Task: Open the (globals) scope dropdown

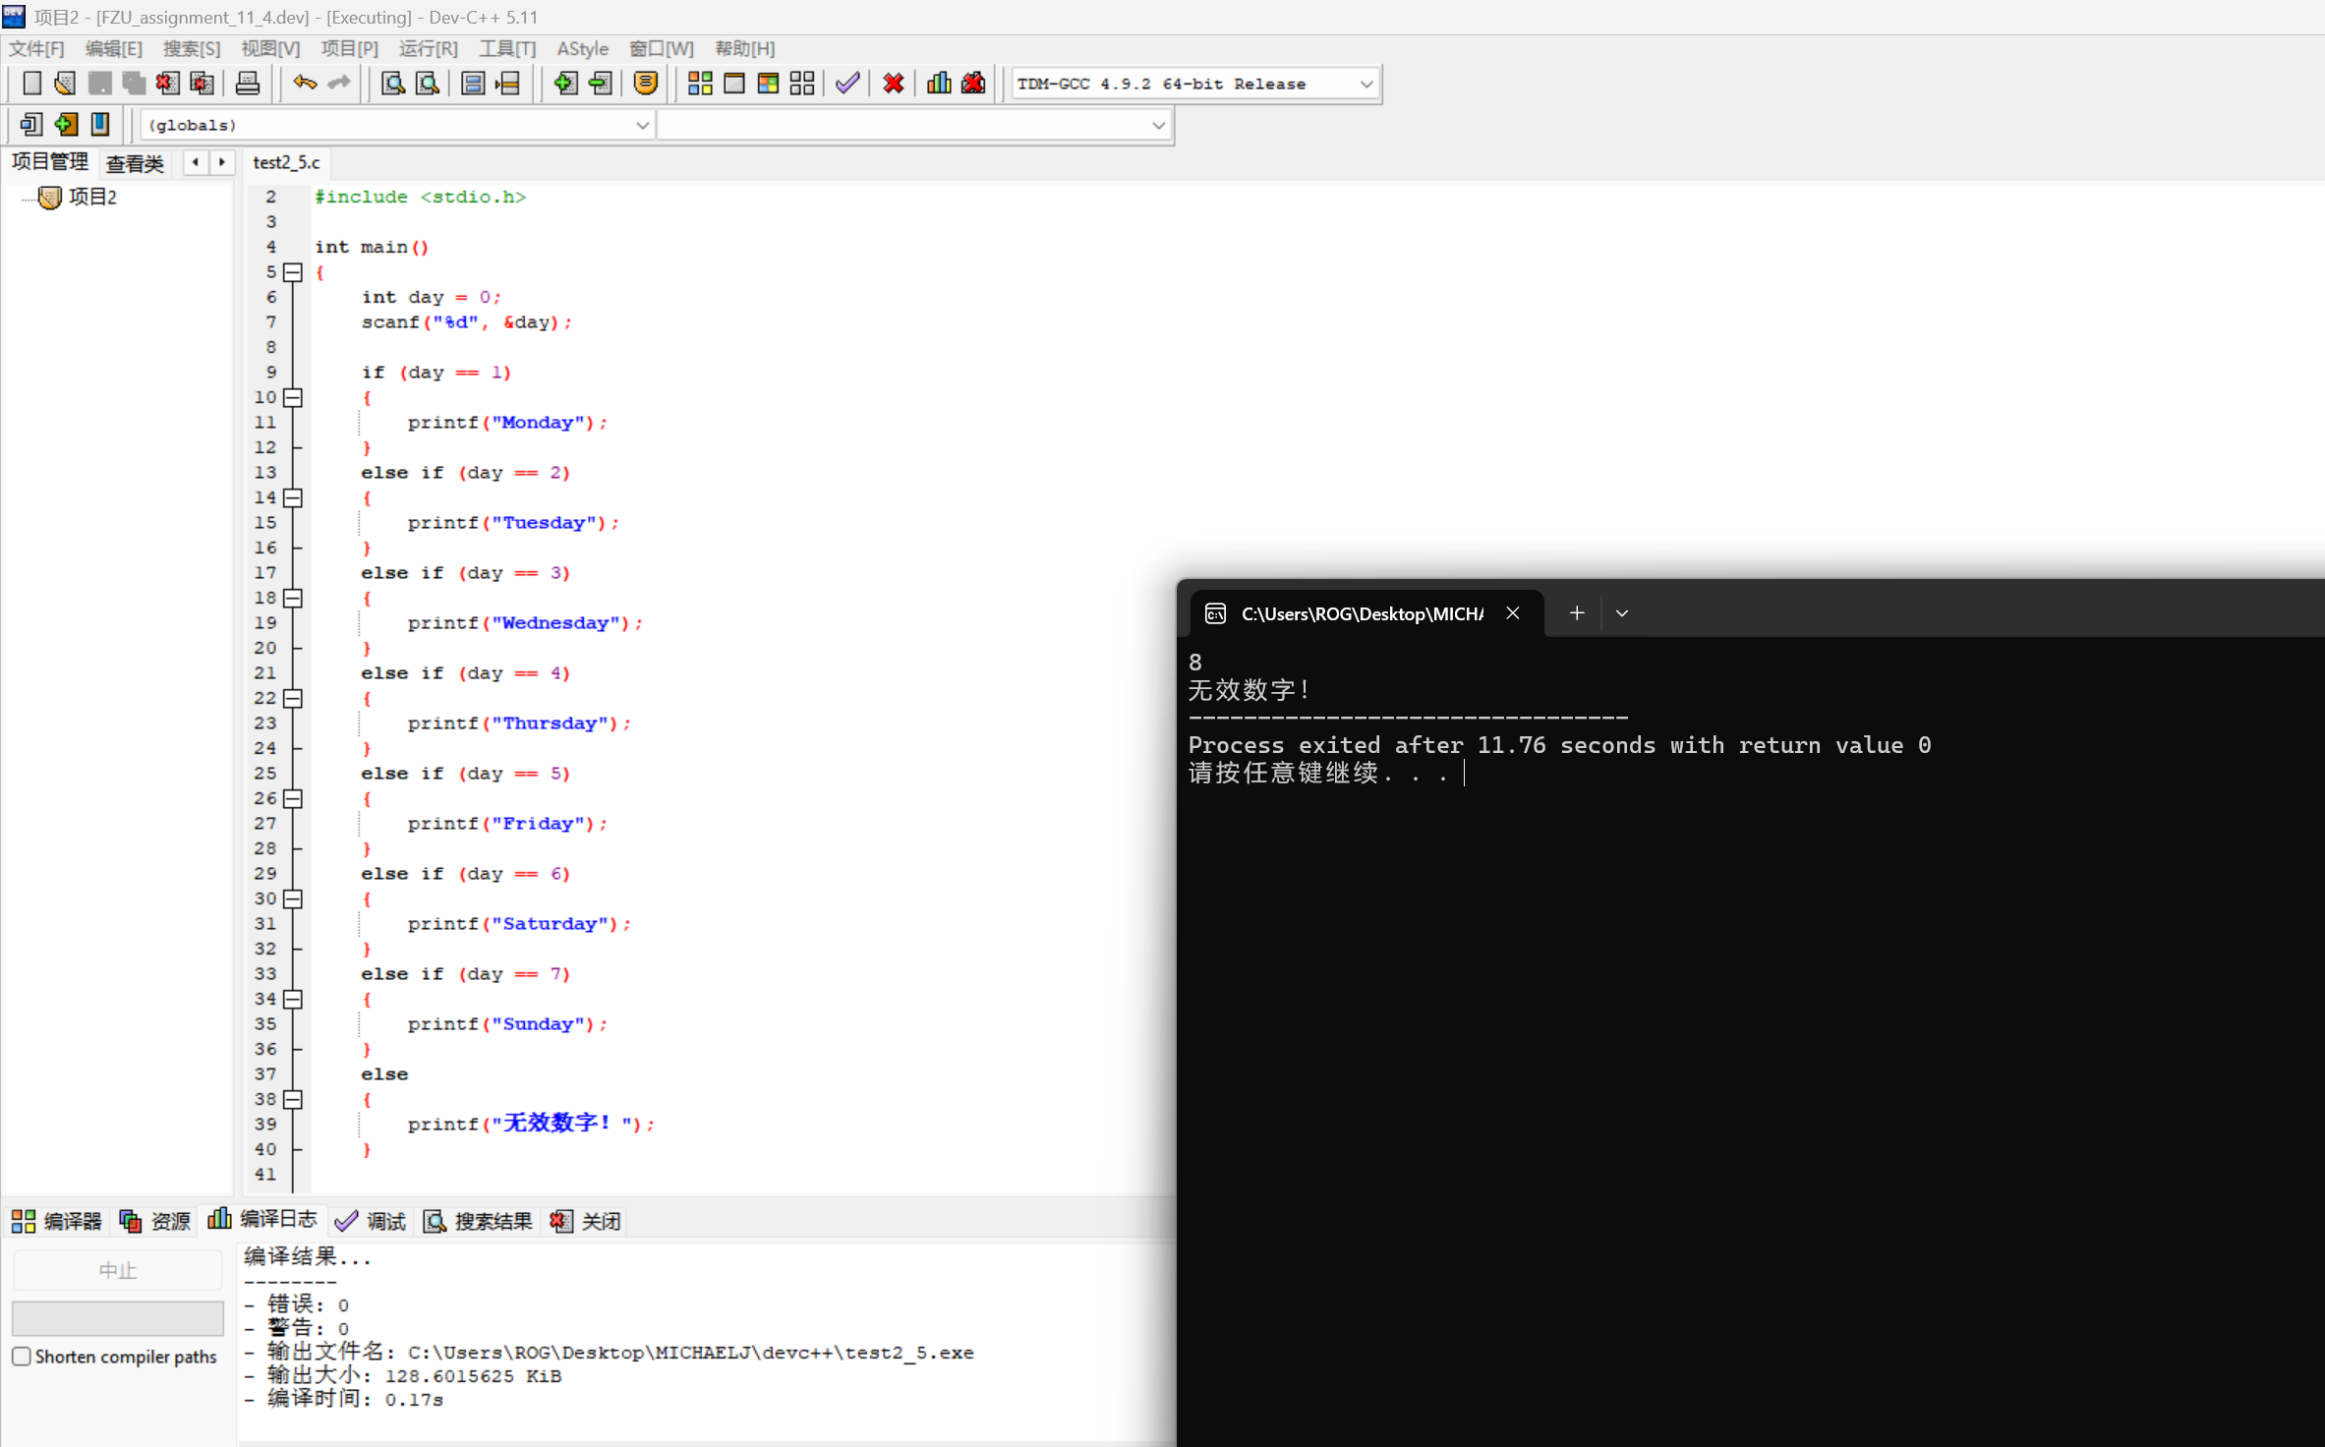Action: point(642,126)
